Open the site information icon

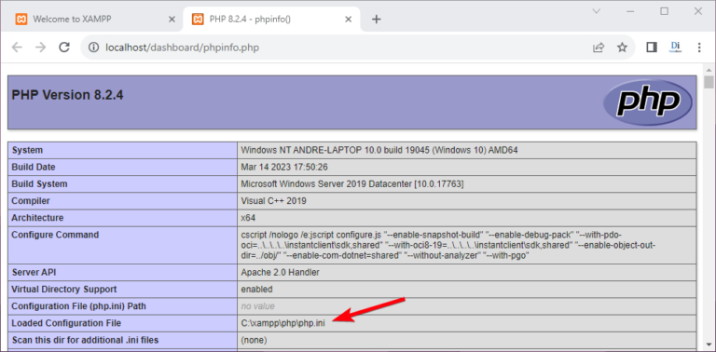pyautogui.click(x=93, y=47)
